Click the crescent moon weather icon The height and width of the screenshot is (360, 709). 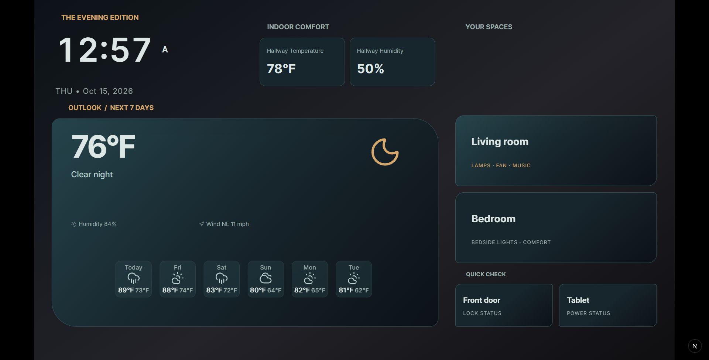click(x=385, y=152)
